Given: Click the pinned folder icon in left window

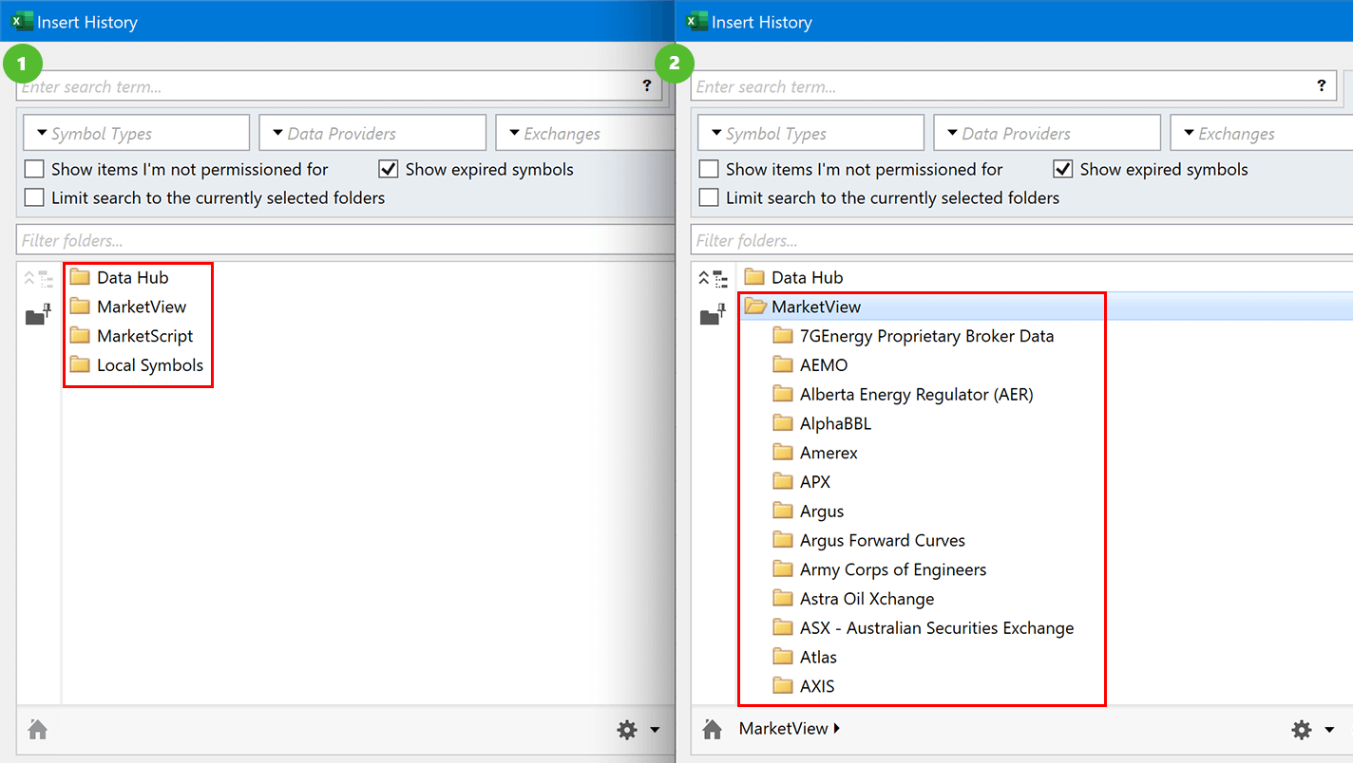Looking at the screenshot, I should pyautogui.click(x=37, y=315).
